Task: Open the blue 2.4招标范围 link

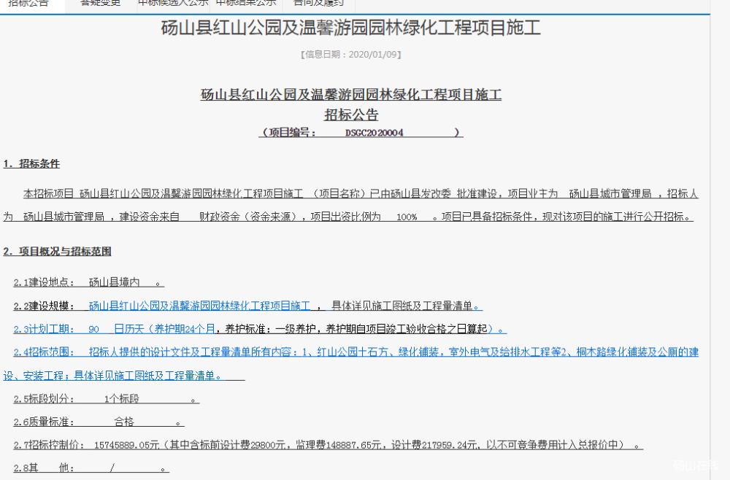Action: pyautogui.click(x=356, y=352)
